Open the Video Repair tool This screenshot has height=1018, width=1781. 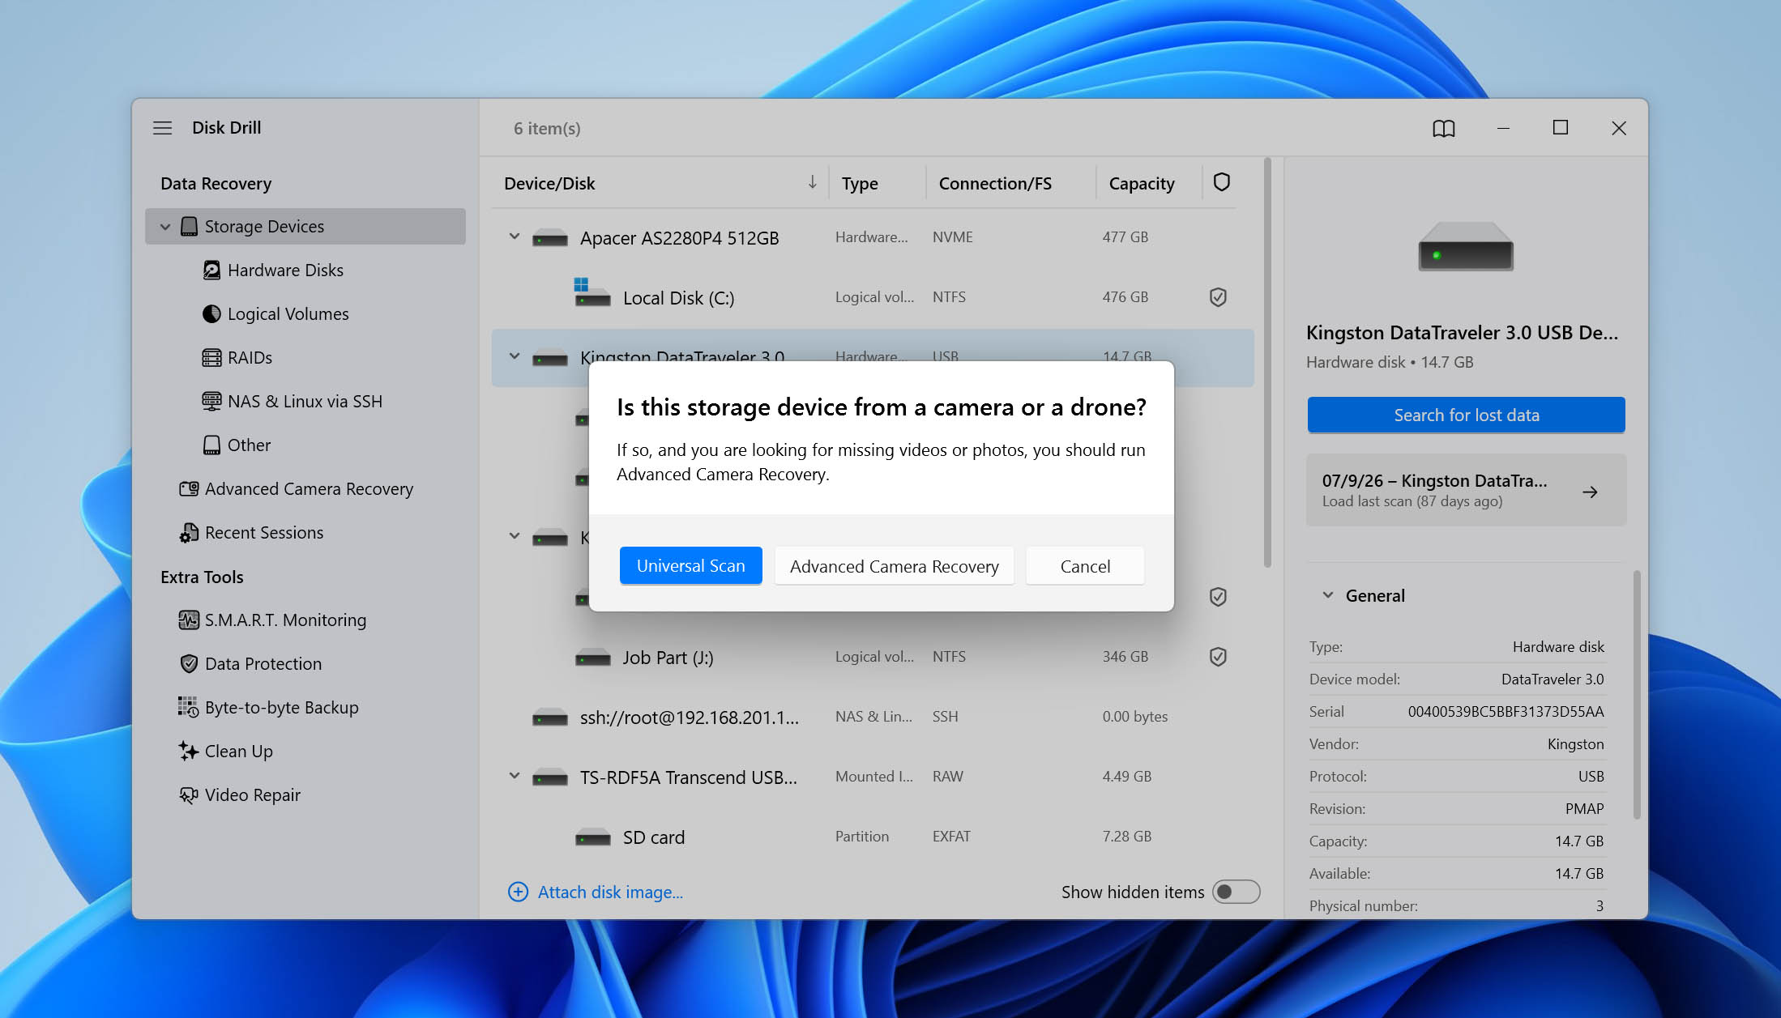pos(252,795)
